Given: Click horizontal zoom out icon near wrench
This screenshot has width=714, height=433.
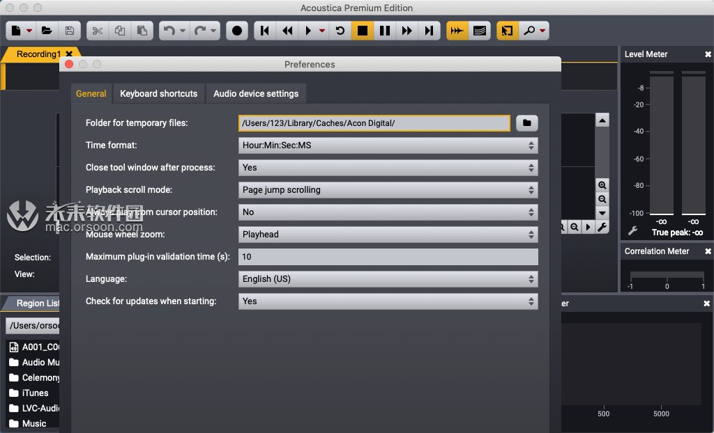Looking at the screenshot, I should click(x=575, y=226).
